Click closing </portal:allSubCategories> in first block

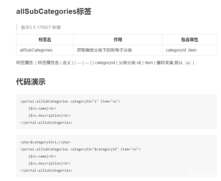pyautogui.click(x=46, y=122)
